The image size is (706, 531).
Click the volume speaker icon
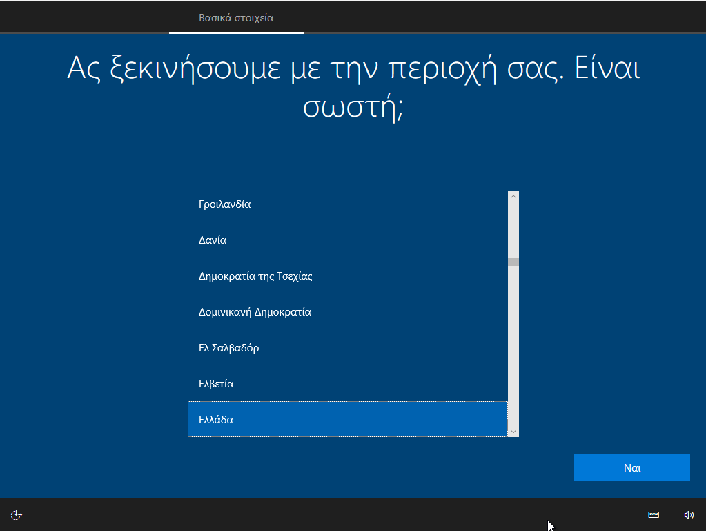pos(689,515)
